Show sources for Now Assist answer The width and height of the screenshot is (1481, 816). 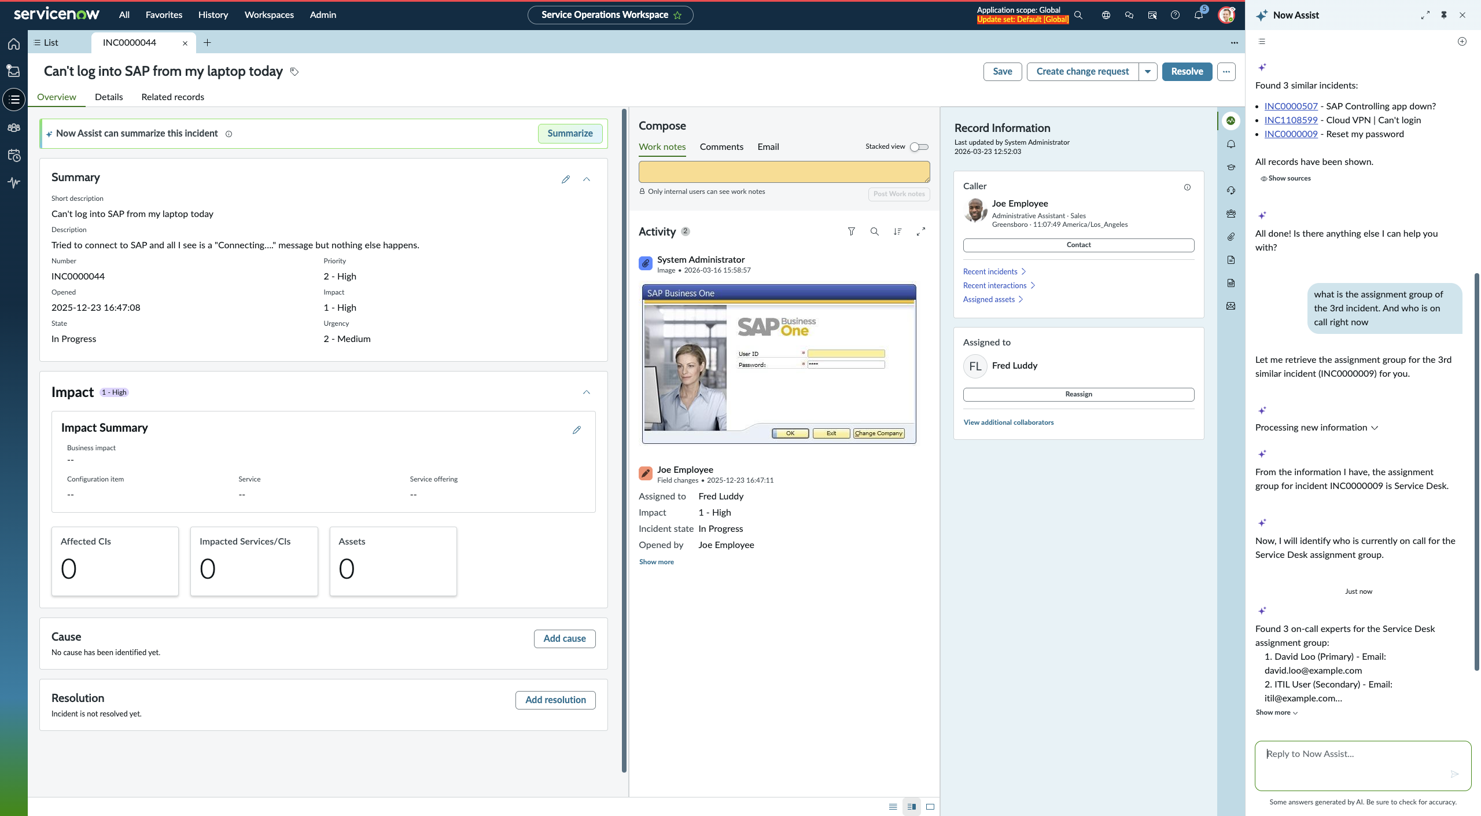click(x=1285, y=178)
